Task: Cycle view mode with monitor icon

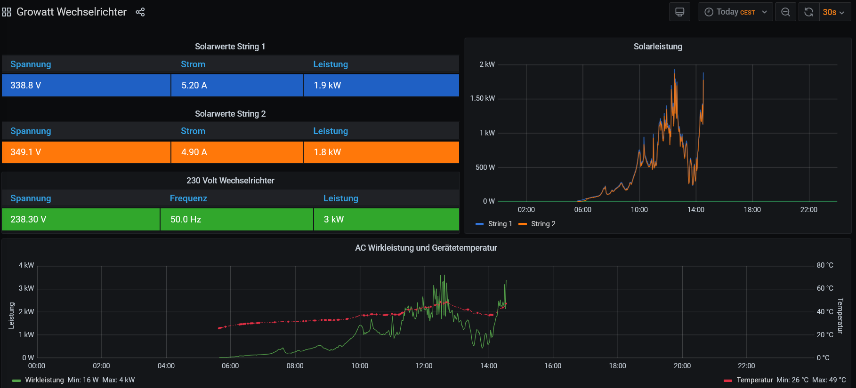Action: 679,12
